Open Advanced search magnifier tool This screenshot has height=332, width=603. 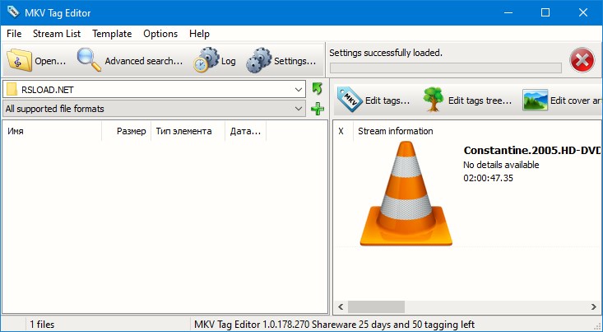(x=89, y=59)
